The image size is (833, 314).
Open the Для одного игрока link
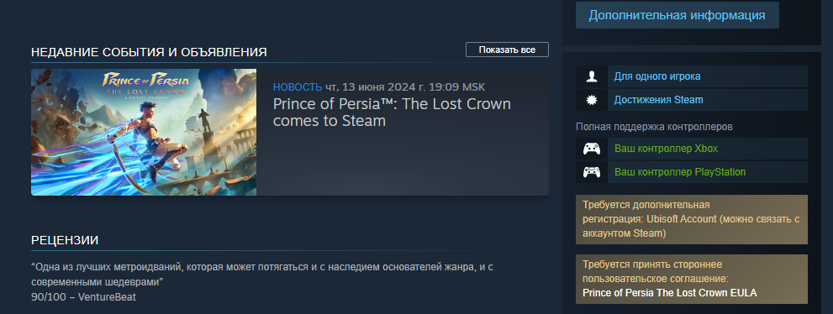pyautogui.click(x=657, y=76)
